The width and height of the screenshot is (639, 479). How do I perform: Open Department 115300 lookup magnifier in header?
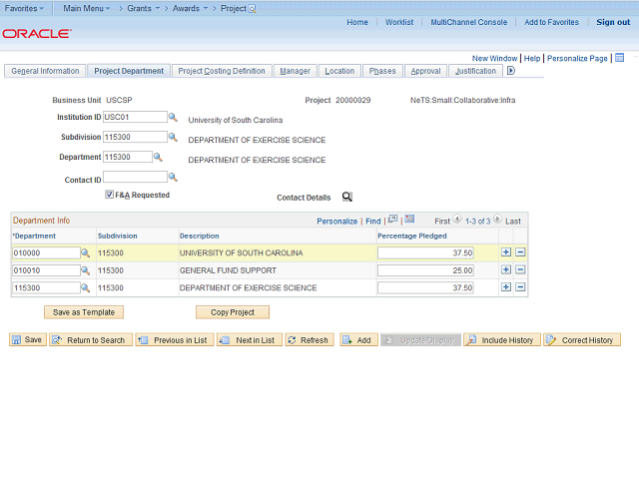(x=158, y=158)
